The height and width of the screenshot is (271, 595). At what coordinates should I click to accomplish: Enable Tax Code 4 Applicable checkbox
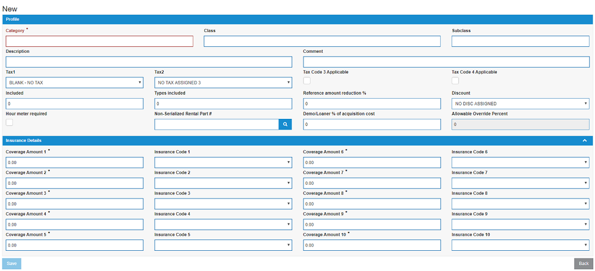point(455,80)
